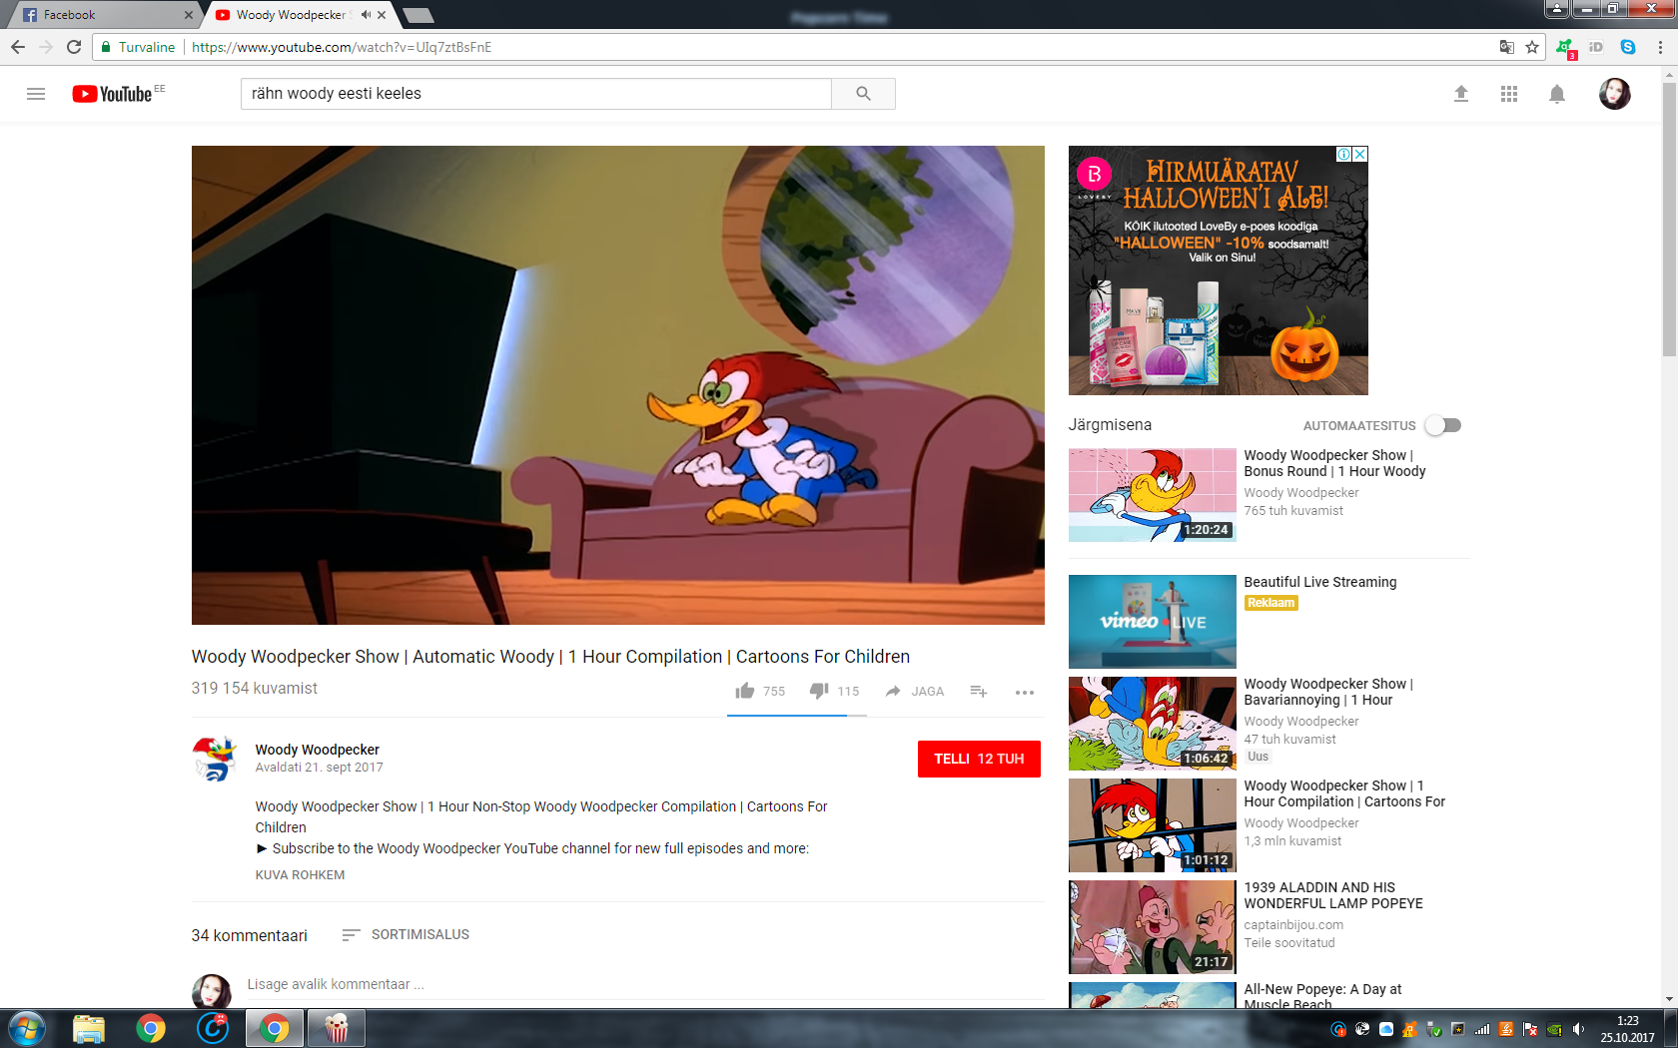Click the system volume tray icon
Viewport: 1678px width, 1048px height.
coord(1578,1029)
